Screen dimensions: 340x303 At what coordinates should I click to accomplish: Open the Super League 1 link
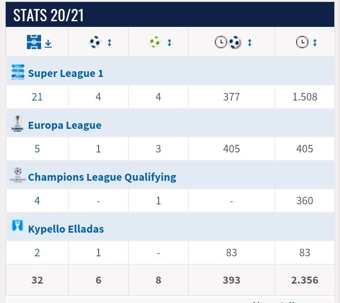click(66, 73)
